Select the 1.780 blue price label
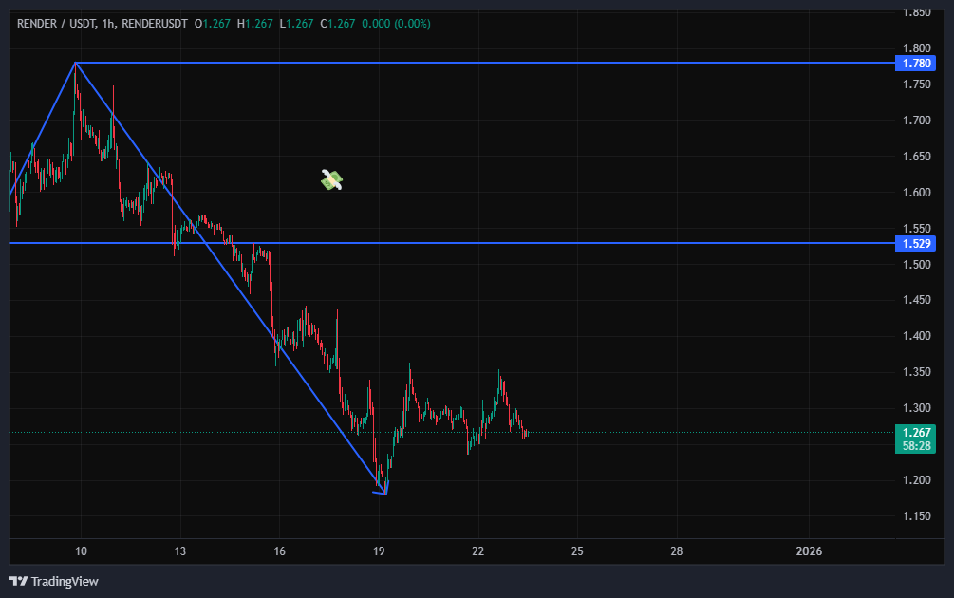Viewport: 954px width, 598px height. tap(917, 63)
